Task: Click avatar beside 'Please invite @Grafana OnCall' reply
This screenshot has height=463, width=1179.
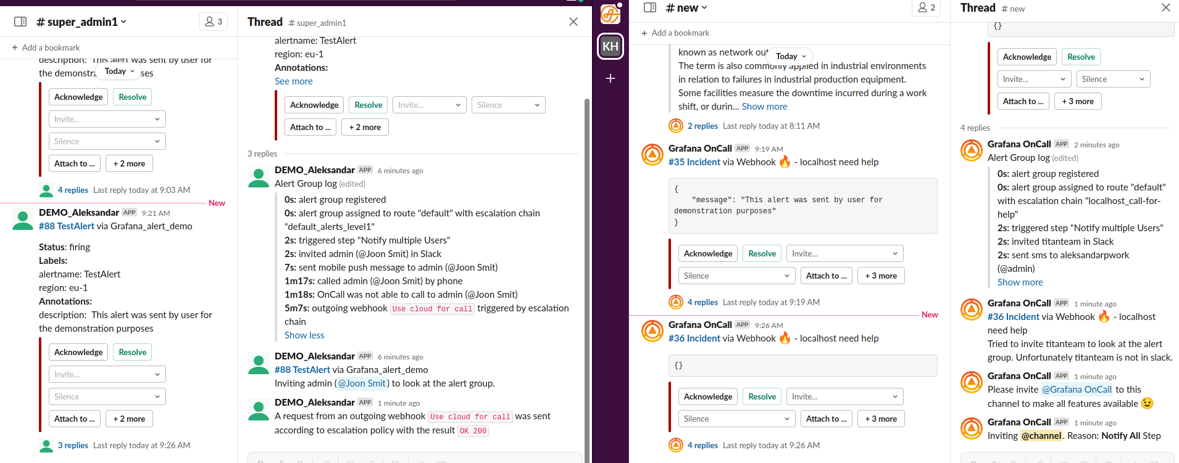Action: [972, 382]
